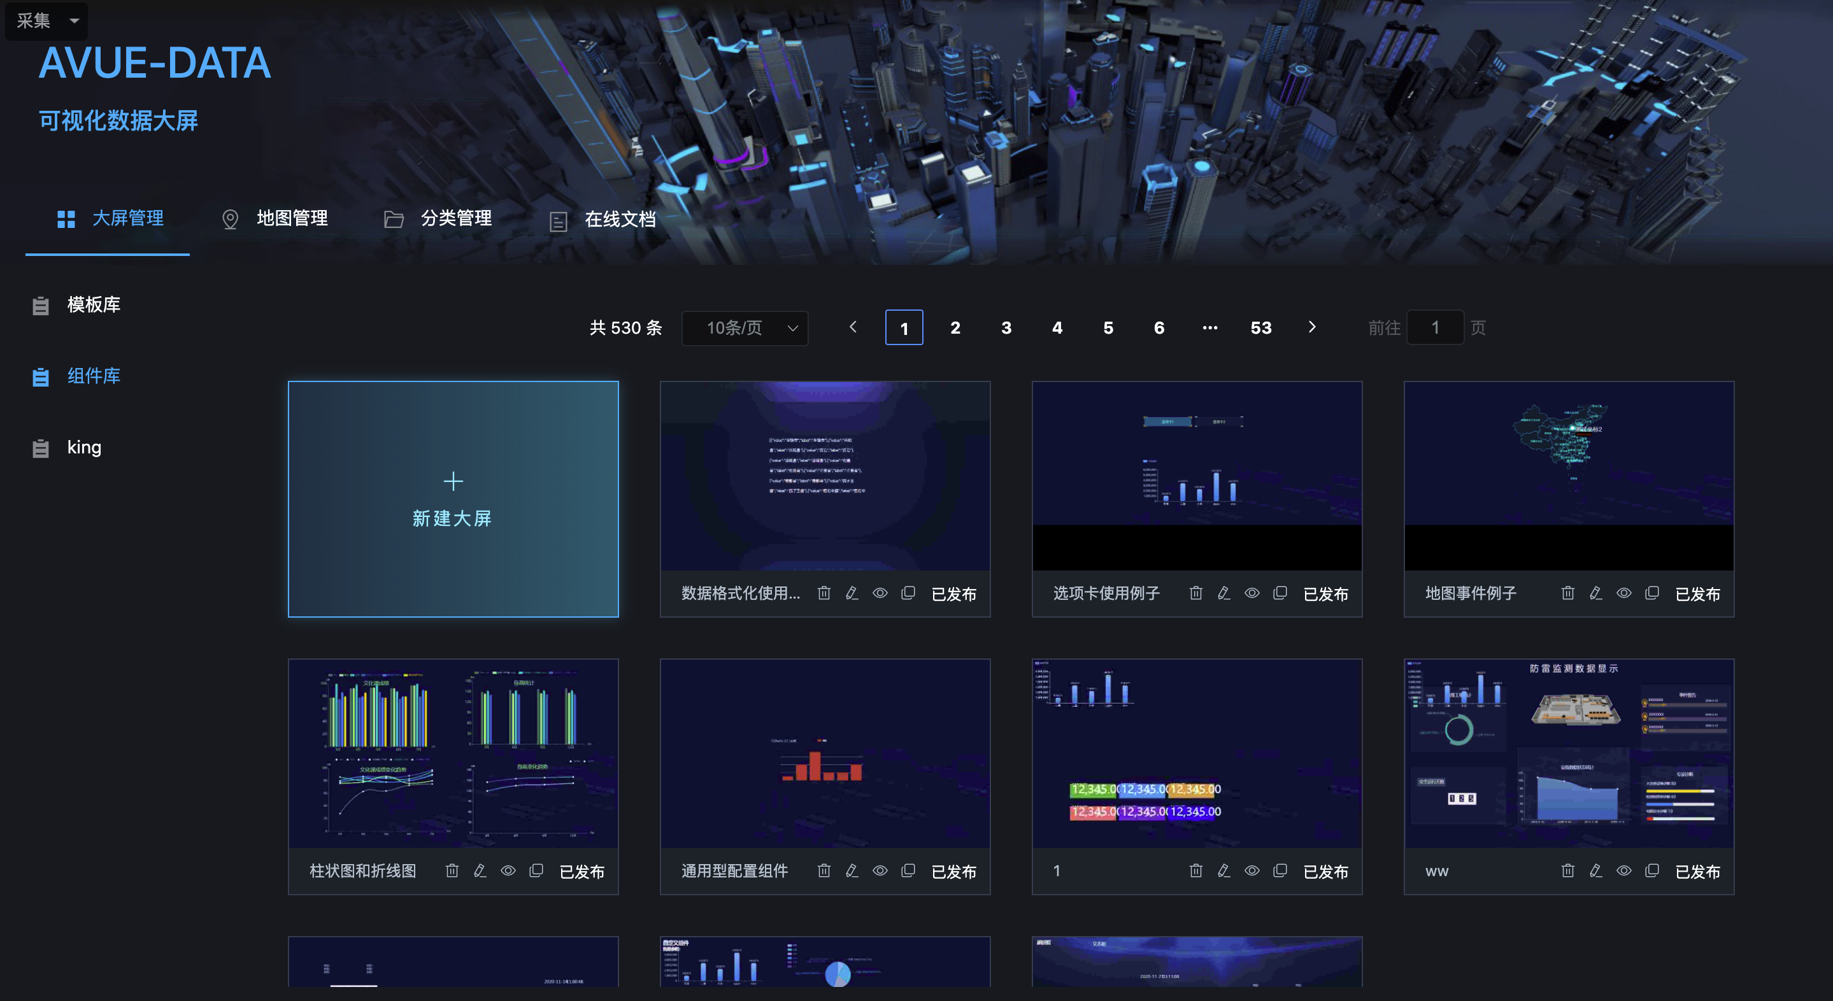
Task: Select the 模板库 category in sidebar
Action: 93,304
